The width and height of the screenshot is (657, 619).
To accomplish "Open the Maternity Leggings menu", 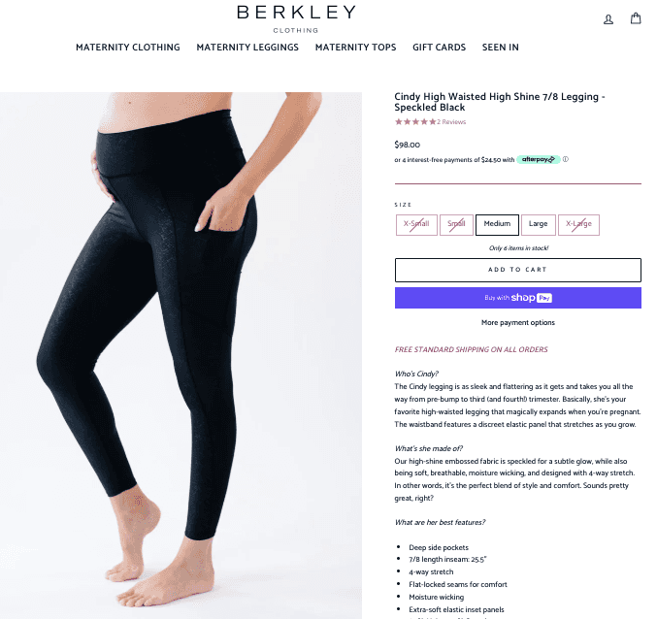I will click(x=247, y=48).
